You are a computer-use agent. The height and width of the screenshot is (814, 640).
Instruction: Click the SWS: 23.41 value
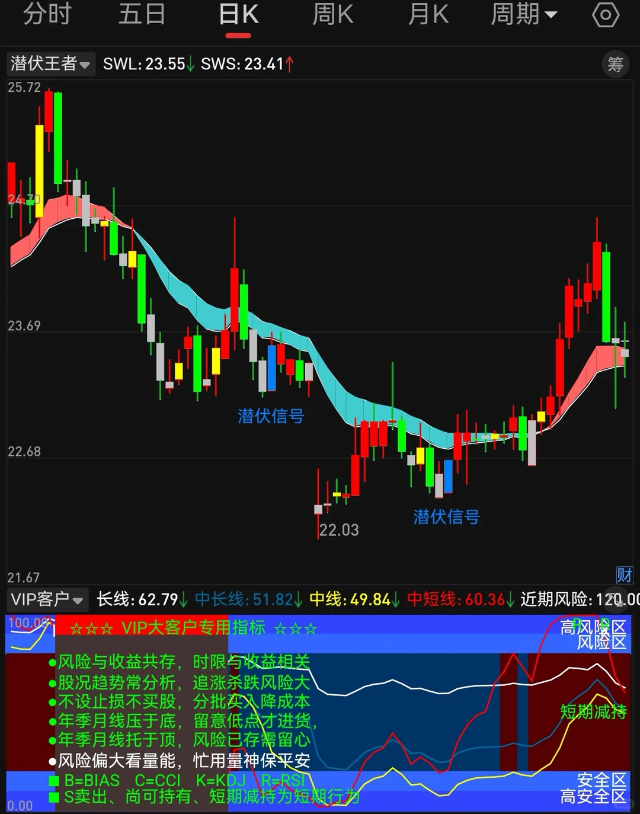click(247, 64)
